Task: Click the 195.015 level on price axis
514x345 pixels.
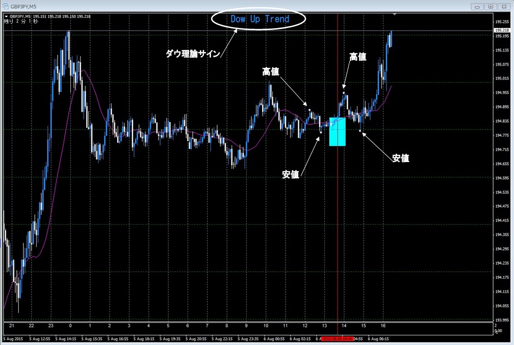Action: point(502,78)
